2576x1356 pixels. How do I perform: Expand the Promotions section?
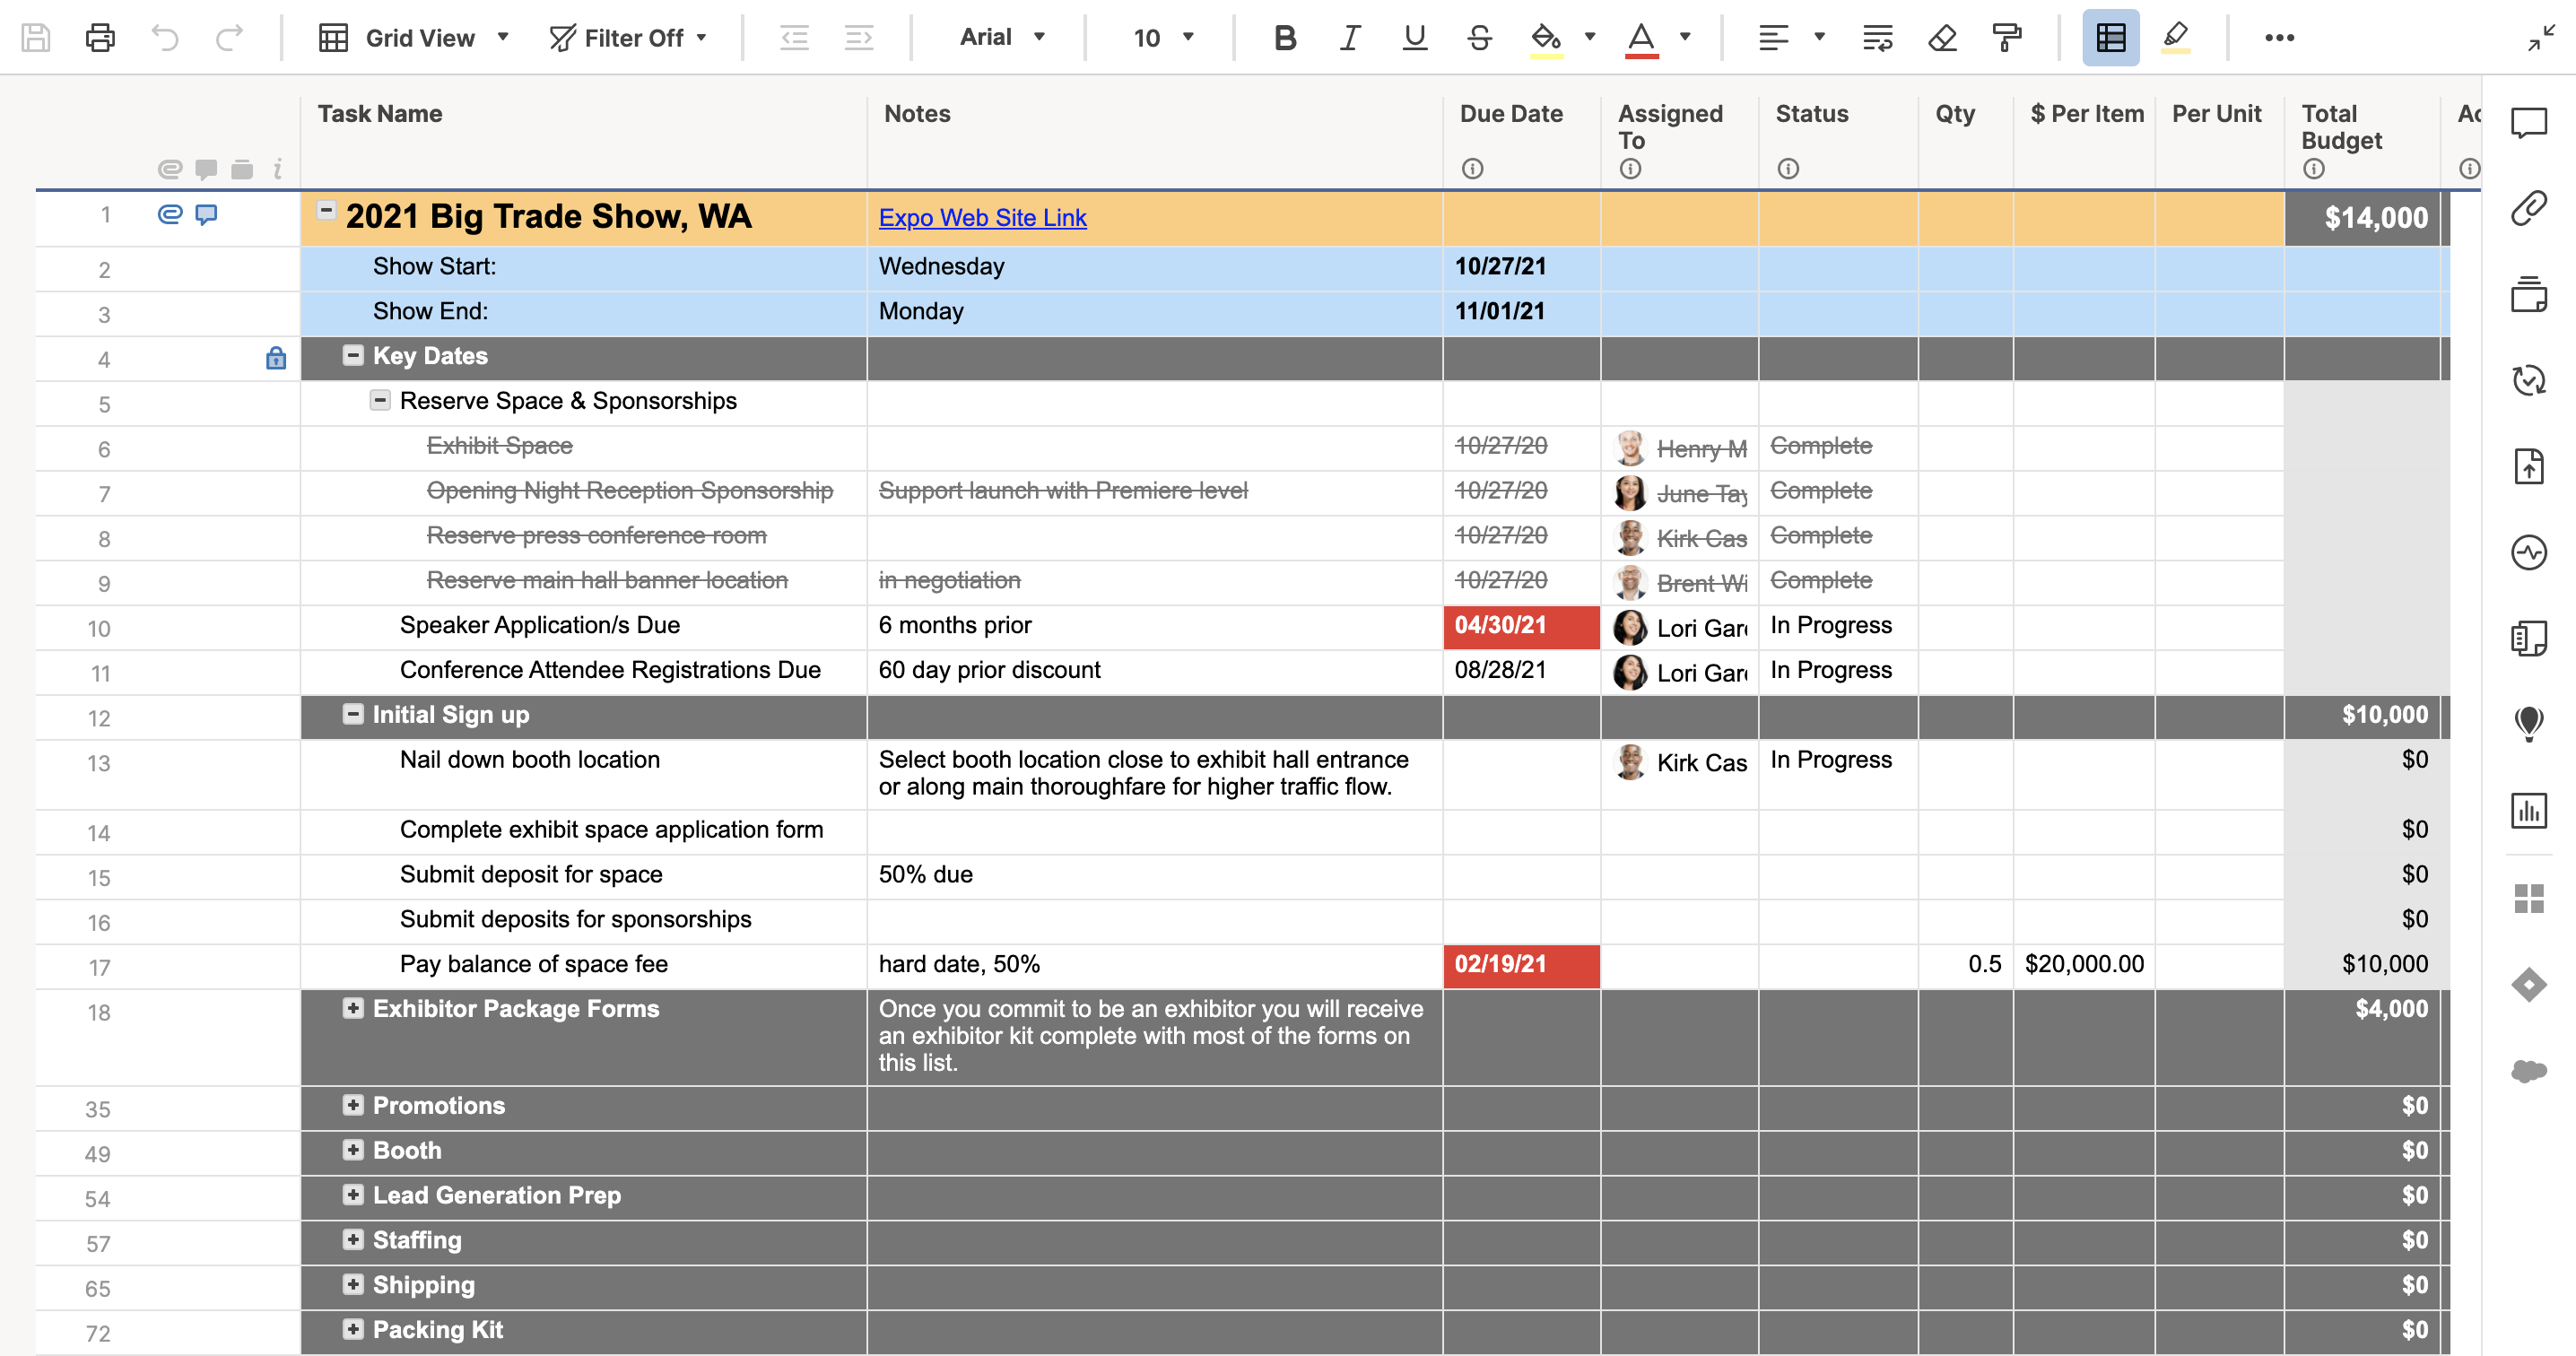click(x=351, y=1104)
